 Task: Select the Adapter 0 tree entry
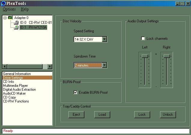(21, 18)
